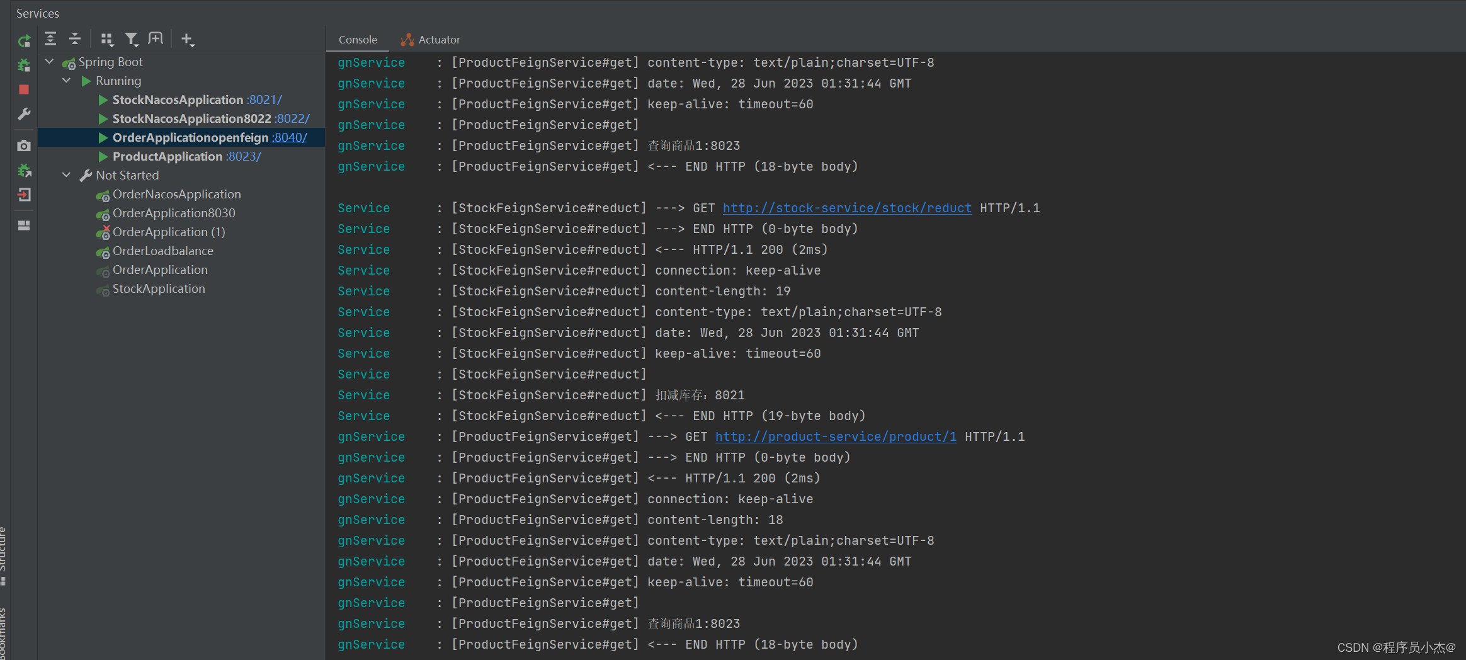Click the log line '扣减库存: 8021'

[x=700, y=395]
